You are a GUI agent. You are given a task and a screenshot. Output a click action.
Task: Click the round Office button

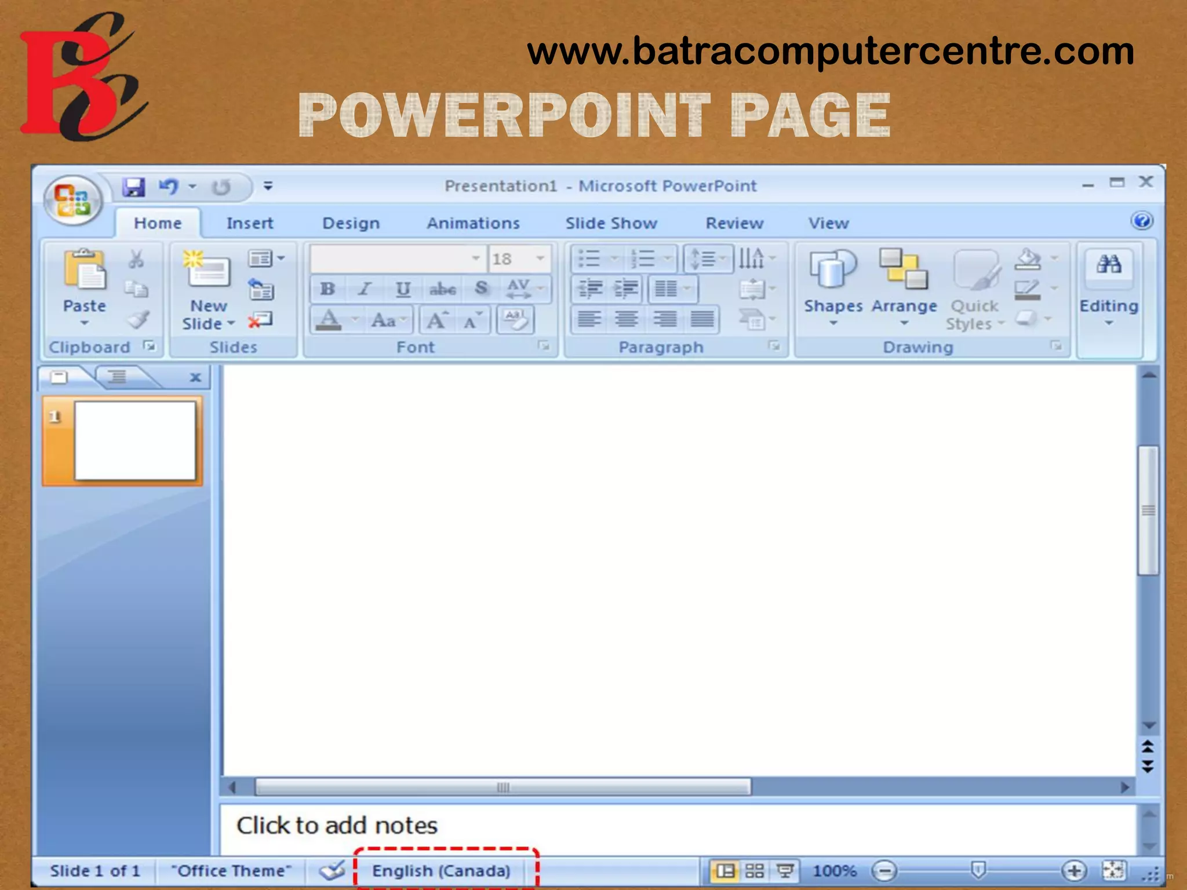[x=74, y=200]
